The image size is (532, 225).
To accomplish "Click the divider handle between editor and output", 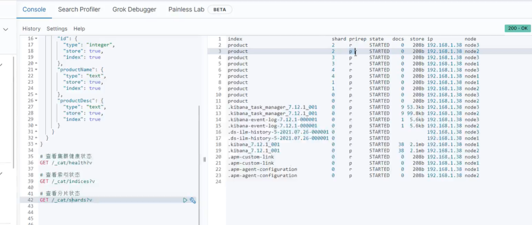I will [204, 159].
